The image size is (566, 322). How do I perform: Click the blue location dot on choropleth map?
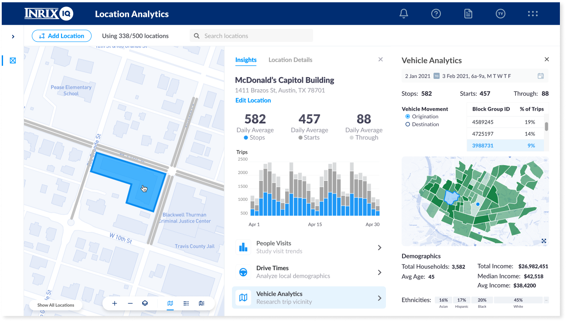(477, 203)
